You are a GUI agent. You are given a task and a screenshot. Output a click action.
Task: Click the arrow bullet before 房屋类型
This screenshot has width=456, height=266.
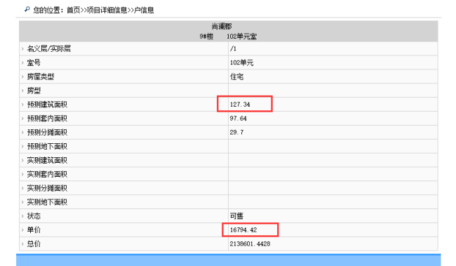pos(22,77)
